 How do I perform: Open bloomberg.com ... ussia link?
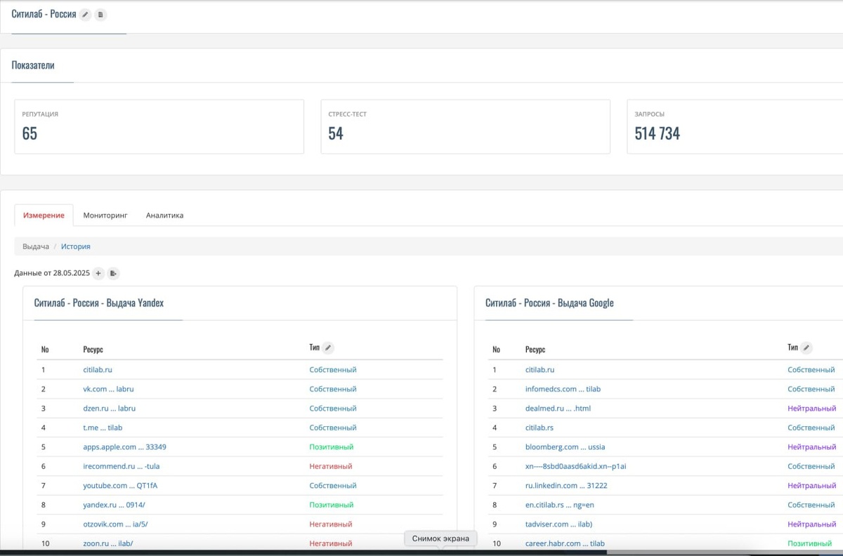[565, 446]
